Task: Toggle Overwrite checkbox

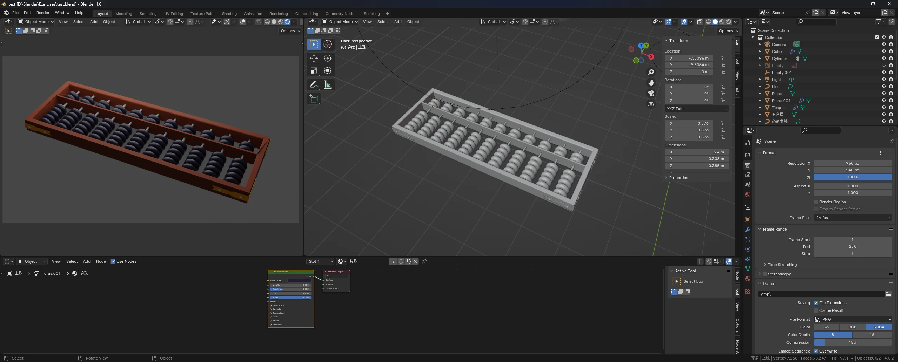Action: [x=816, y=351]
